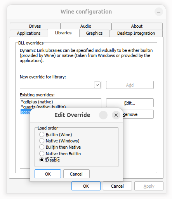Switch to the Graphics tab
Image resolution: width=172 pixels, height=199 pixels.
point(94,33)
